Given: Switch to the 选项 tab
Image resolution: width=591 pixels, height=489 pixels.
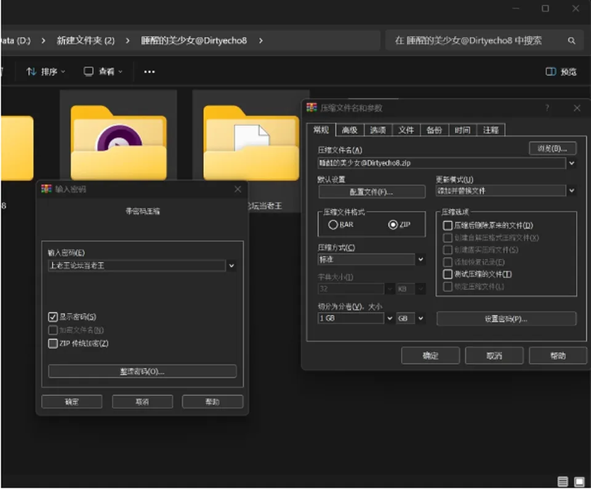Looking at the screenshot, I should [377, 130].
